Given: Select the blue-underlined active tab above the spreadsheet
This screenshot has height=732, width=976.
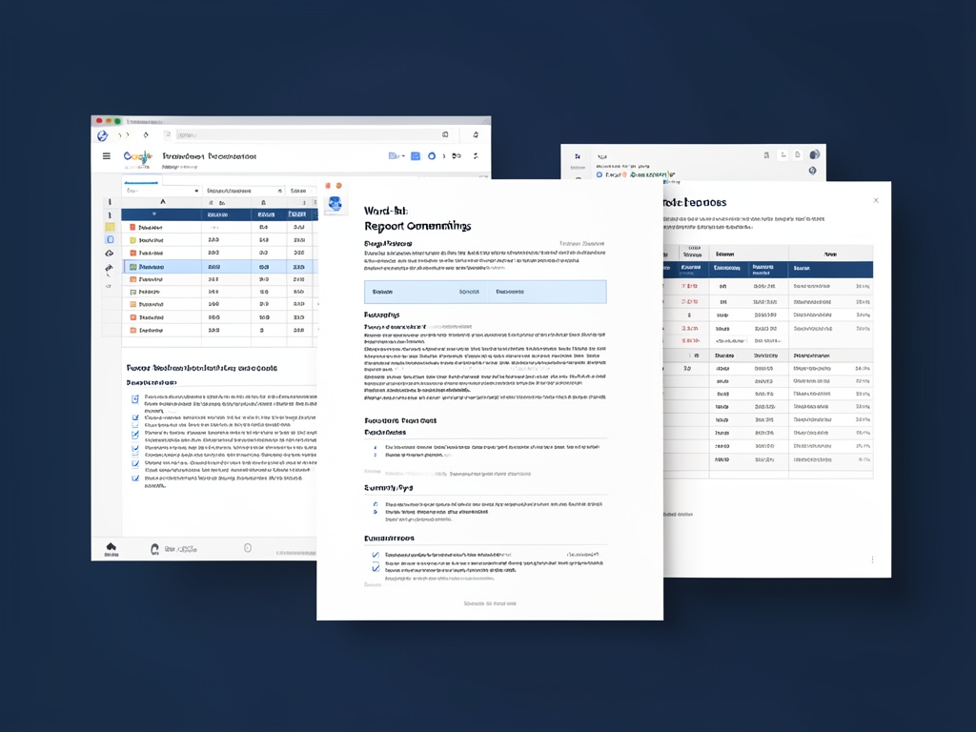Looking at the screenshot, I should tap(141, 182).
